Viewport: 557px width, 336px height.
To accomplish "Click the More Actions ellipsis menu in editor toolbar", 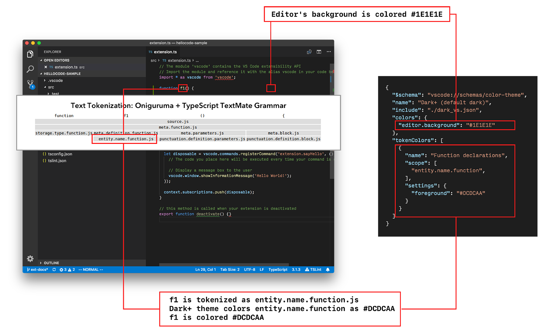I will 329,52.
